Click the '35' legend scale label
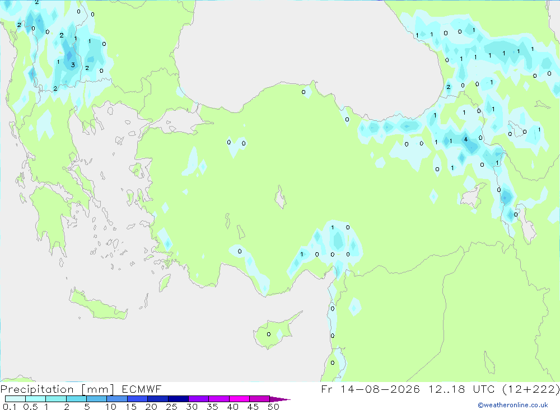 (x=212, y=407)
